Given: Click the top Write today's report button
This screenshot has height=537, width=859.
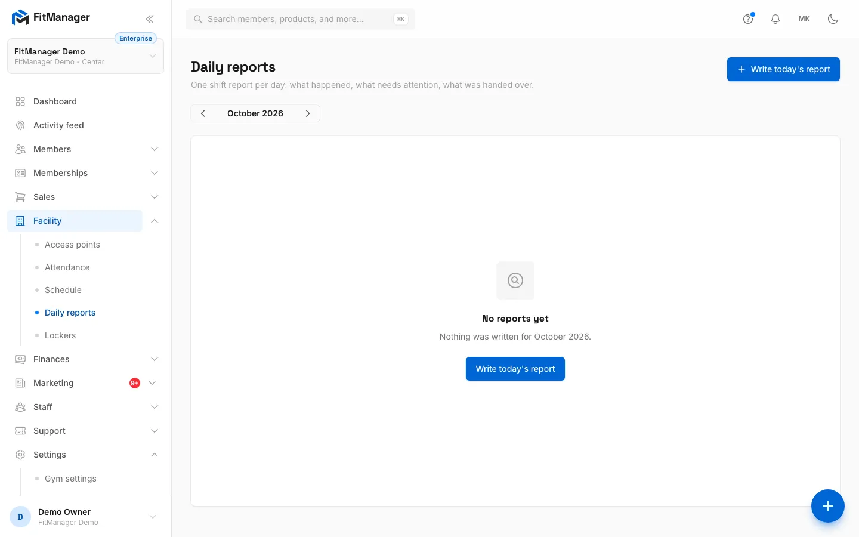Looking at the screenshot, I should pyautogui.click(x=783, y=69).
